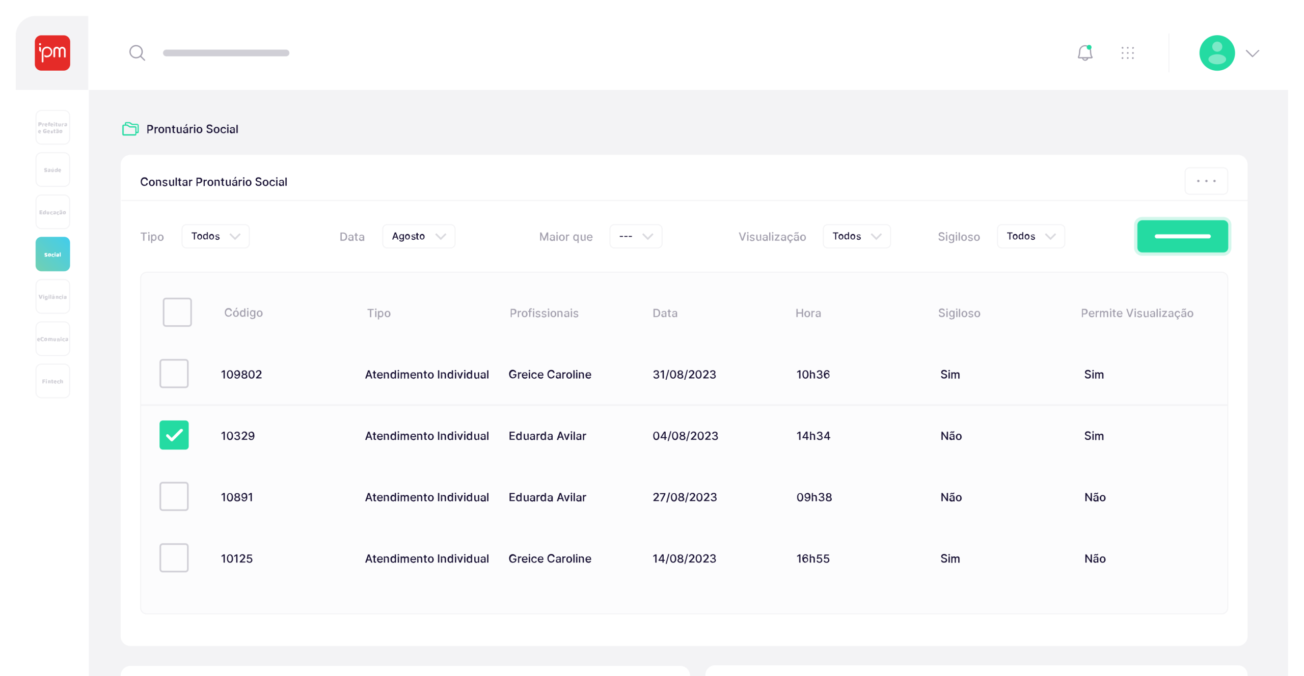Open the Sigiloso filter dropdown

coord(1030,236)
